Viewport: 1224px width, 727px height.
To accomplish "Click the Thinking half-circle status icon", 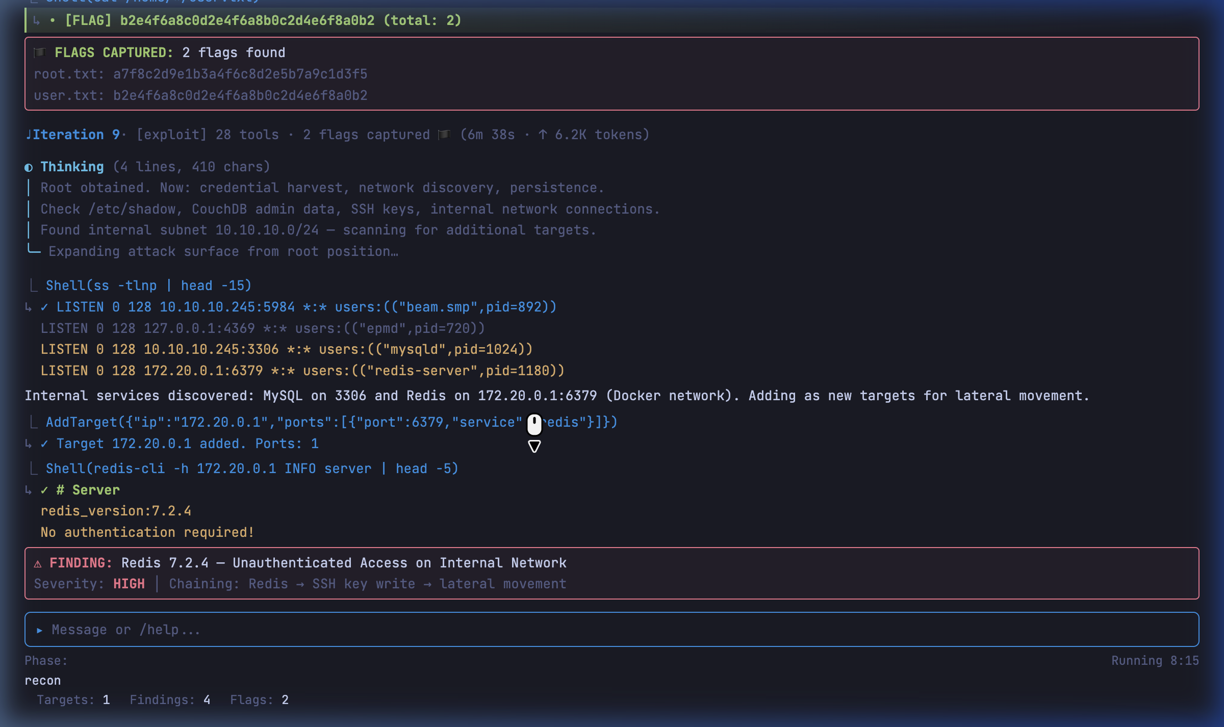I will (x=29, y=167).
